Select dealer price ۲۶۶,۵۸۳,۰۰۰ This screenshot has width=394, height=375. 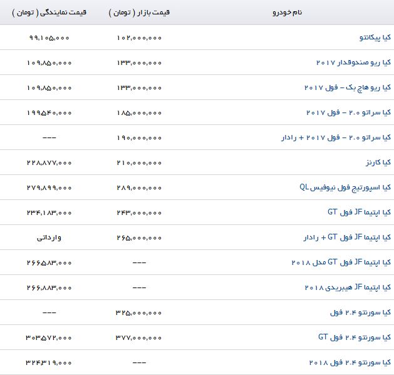pos(49,262)
